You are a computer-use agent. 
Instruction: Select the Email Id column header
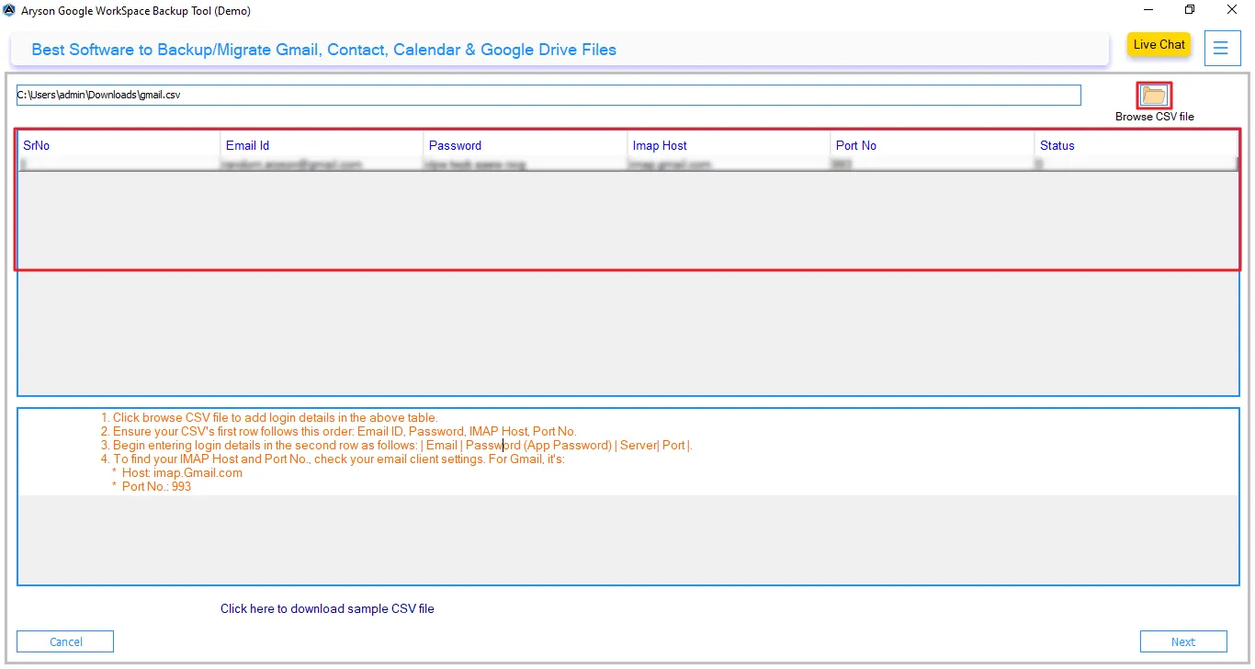point(247,145)
